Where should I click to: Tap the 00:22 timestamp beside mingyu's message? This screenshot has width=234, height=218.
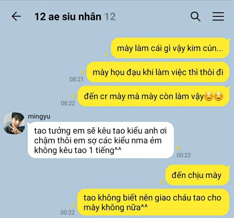click(x=184, y=155)
